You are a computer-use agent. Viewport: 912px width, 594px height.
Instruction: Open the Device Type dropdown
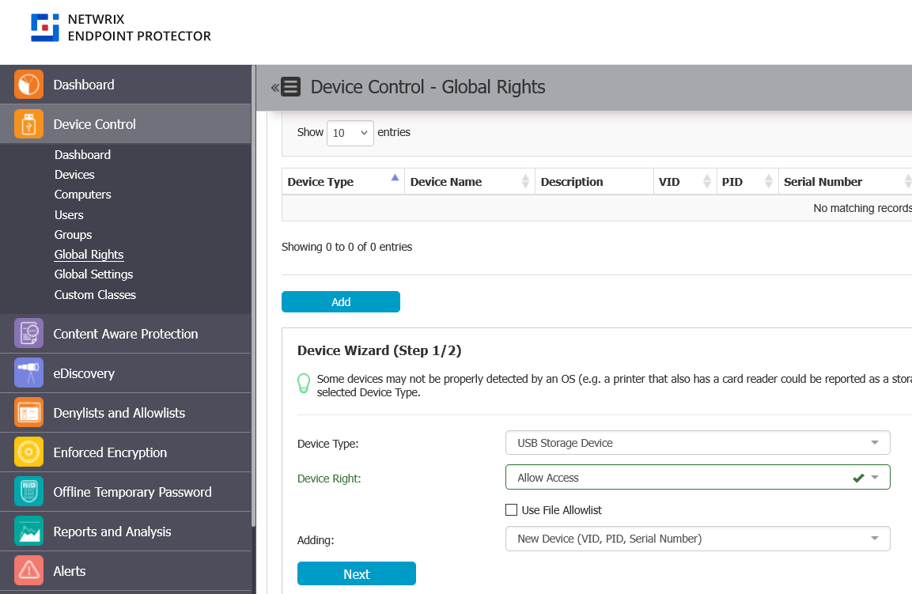pos(698,443)
